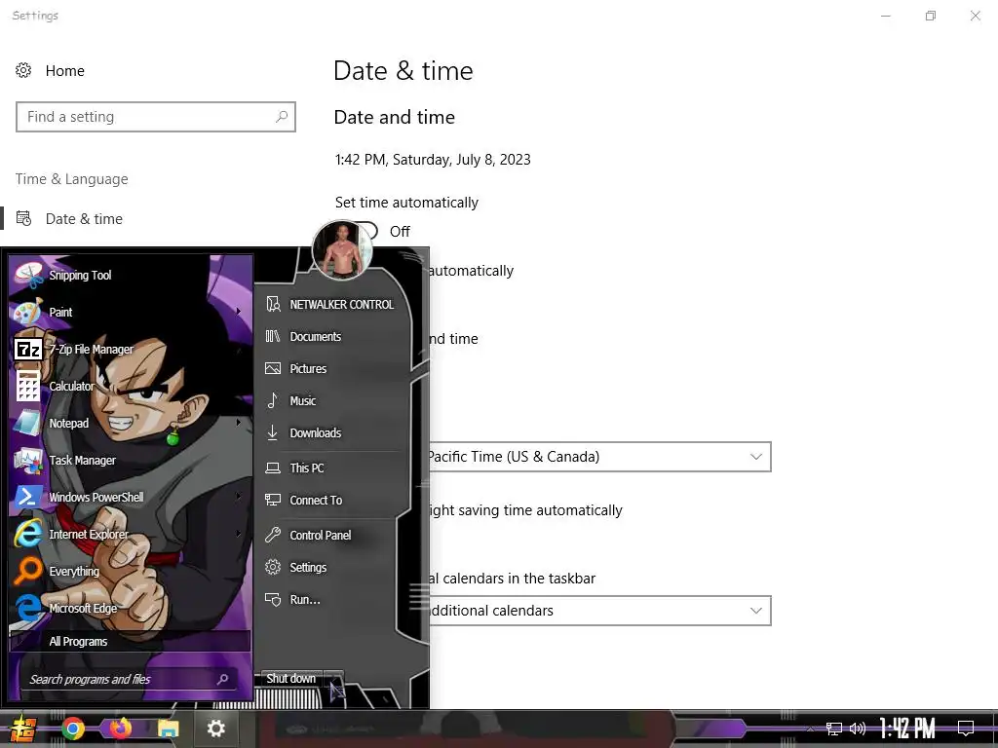Open Snipping Tool from start menu
The image size is (998, 748).
coord(131,276)
